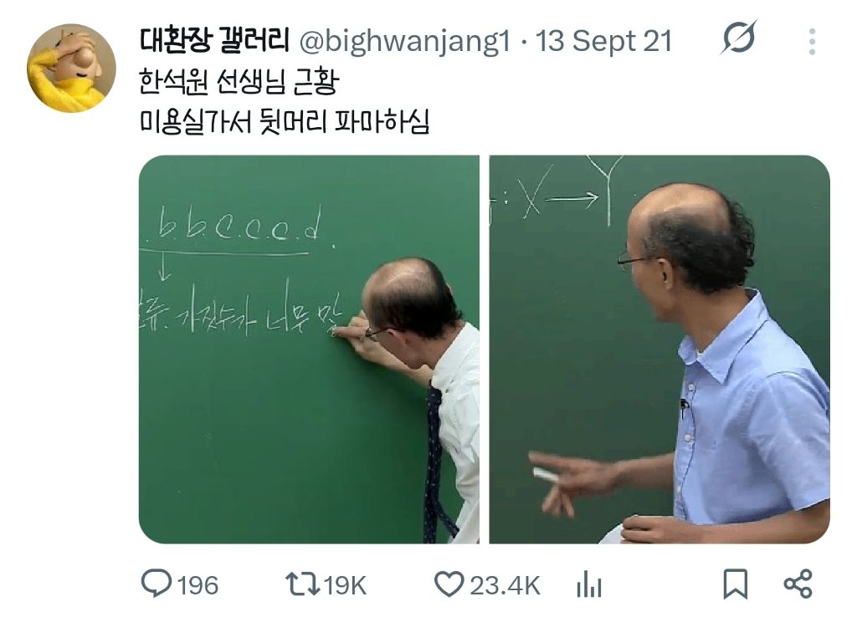Open the three-dot more options menu
This screenshot has width=857, height=617.
(812, 42)
